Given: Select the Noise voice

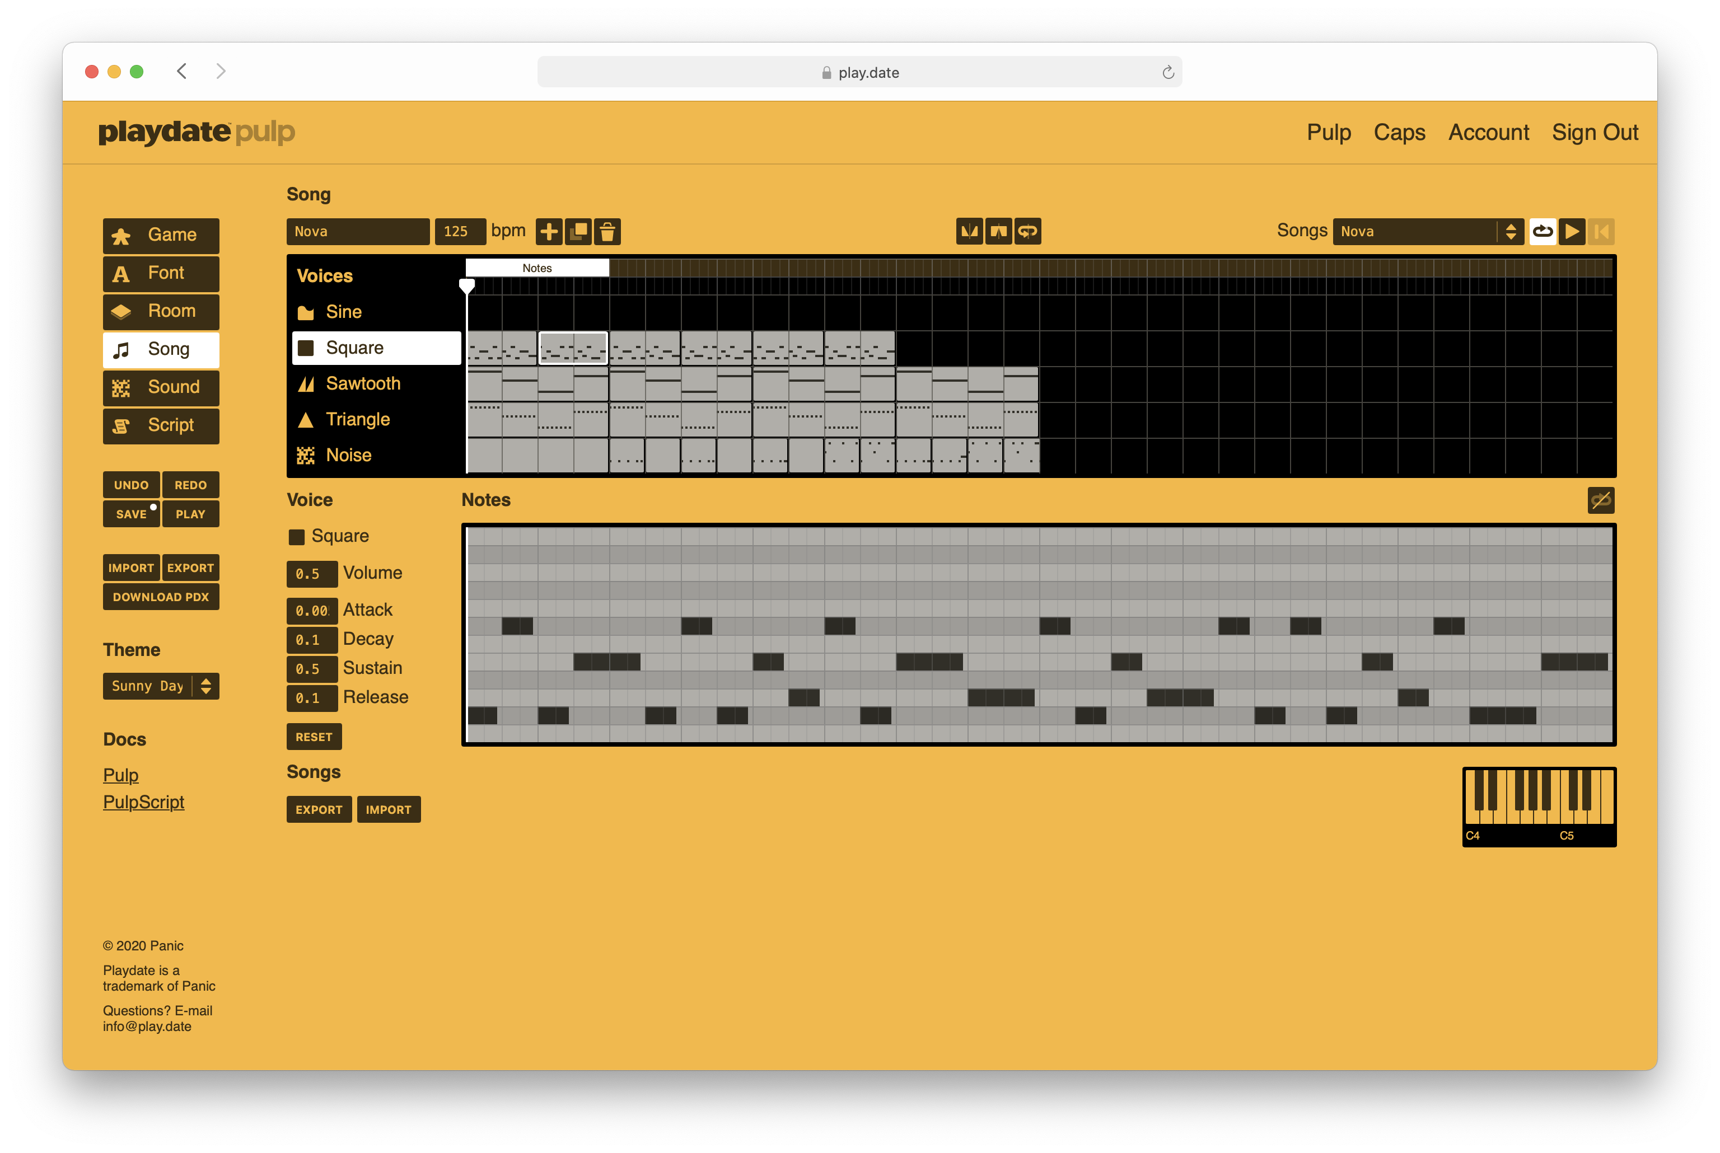Looking at the screenshot, I should point(348,455).
